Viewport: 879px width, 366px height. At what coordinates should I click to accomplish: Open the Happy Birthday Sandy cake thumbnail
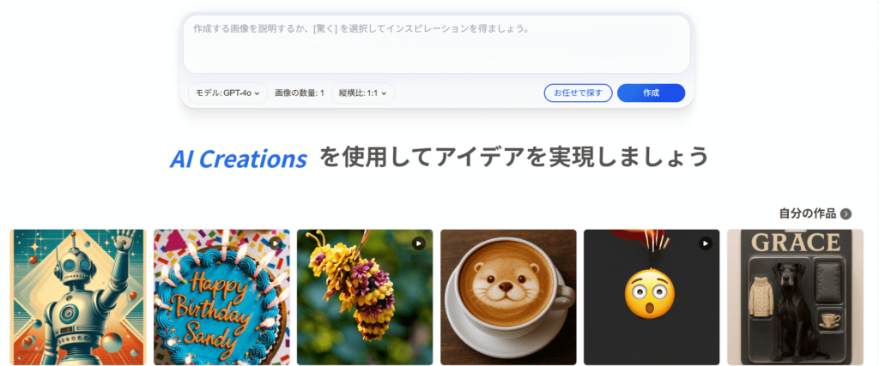click(221, 297)
